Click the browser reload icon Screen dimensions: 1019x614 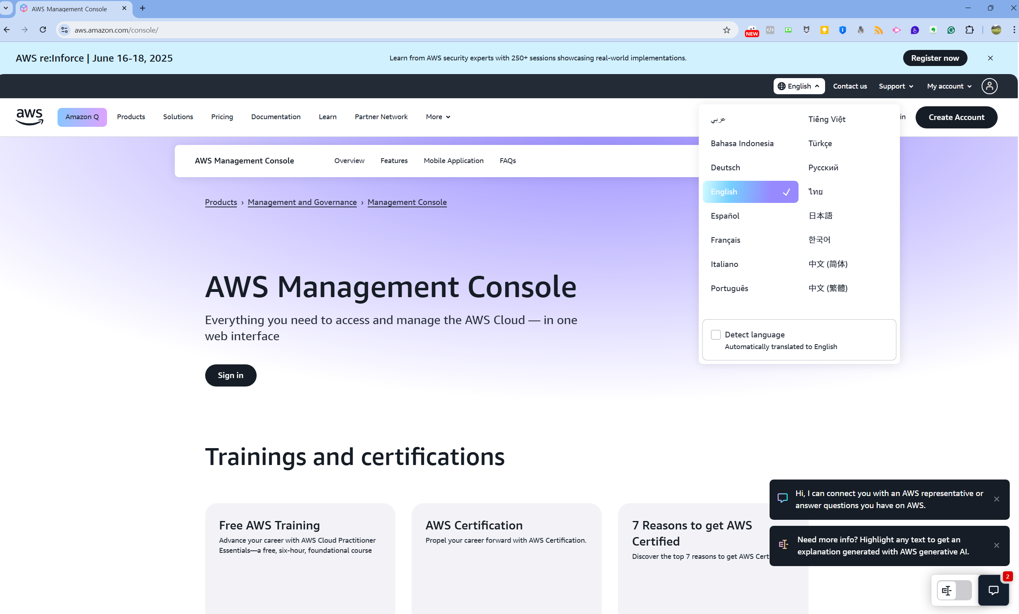click(43, 30)
